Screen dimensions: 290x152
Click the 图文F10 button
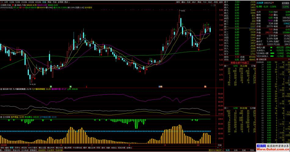point(212,150)
